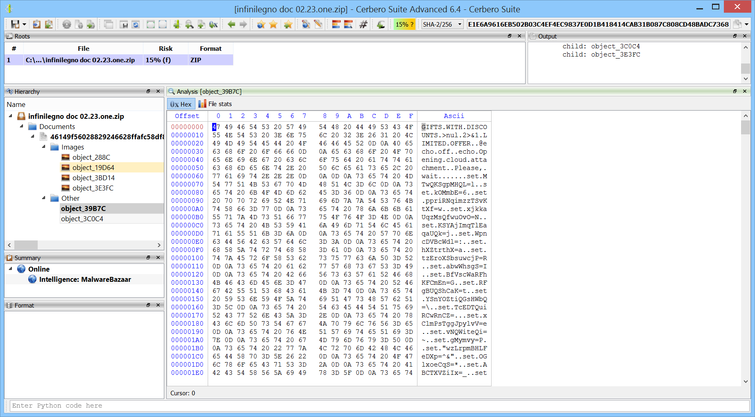The image size is (755, 417).
Task: Click the star with green plus icon
Action: (x=288, y=25)
